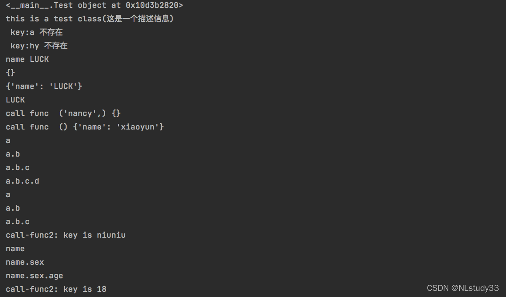
Task: Click the standalone 'name' output line
Action: tap(15, 249)
